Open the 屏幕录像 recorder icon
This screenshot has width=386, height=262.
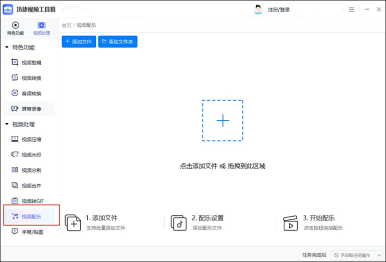tap(15, 109)
